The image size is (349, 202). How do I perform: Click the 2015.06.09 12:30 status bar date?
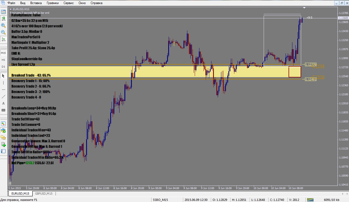(x=196, y=200)
